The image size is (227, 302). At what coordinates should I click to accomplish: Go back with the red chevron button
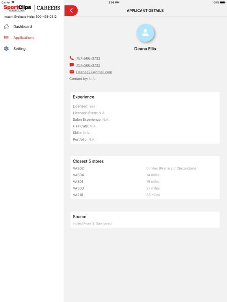point(71,10)
